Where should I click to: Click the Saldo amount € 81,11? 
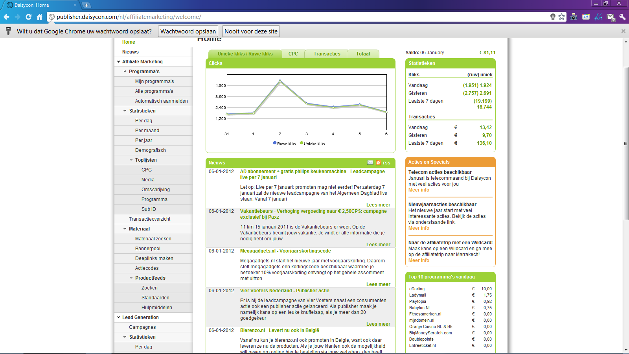[x=487, y=53]
